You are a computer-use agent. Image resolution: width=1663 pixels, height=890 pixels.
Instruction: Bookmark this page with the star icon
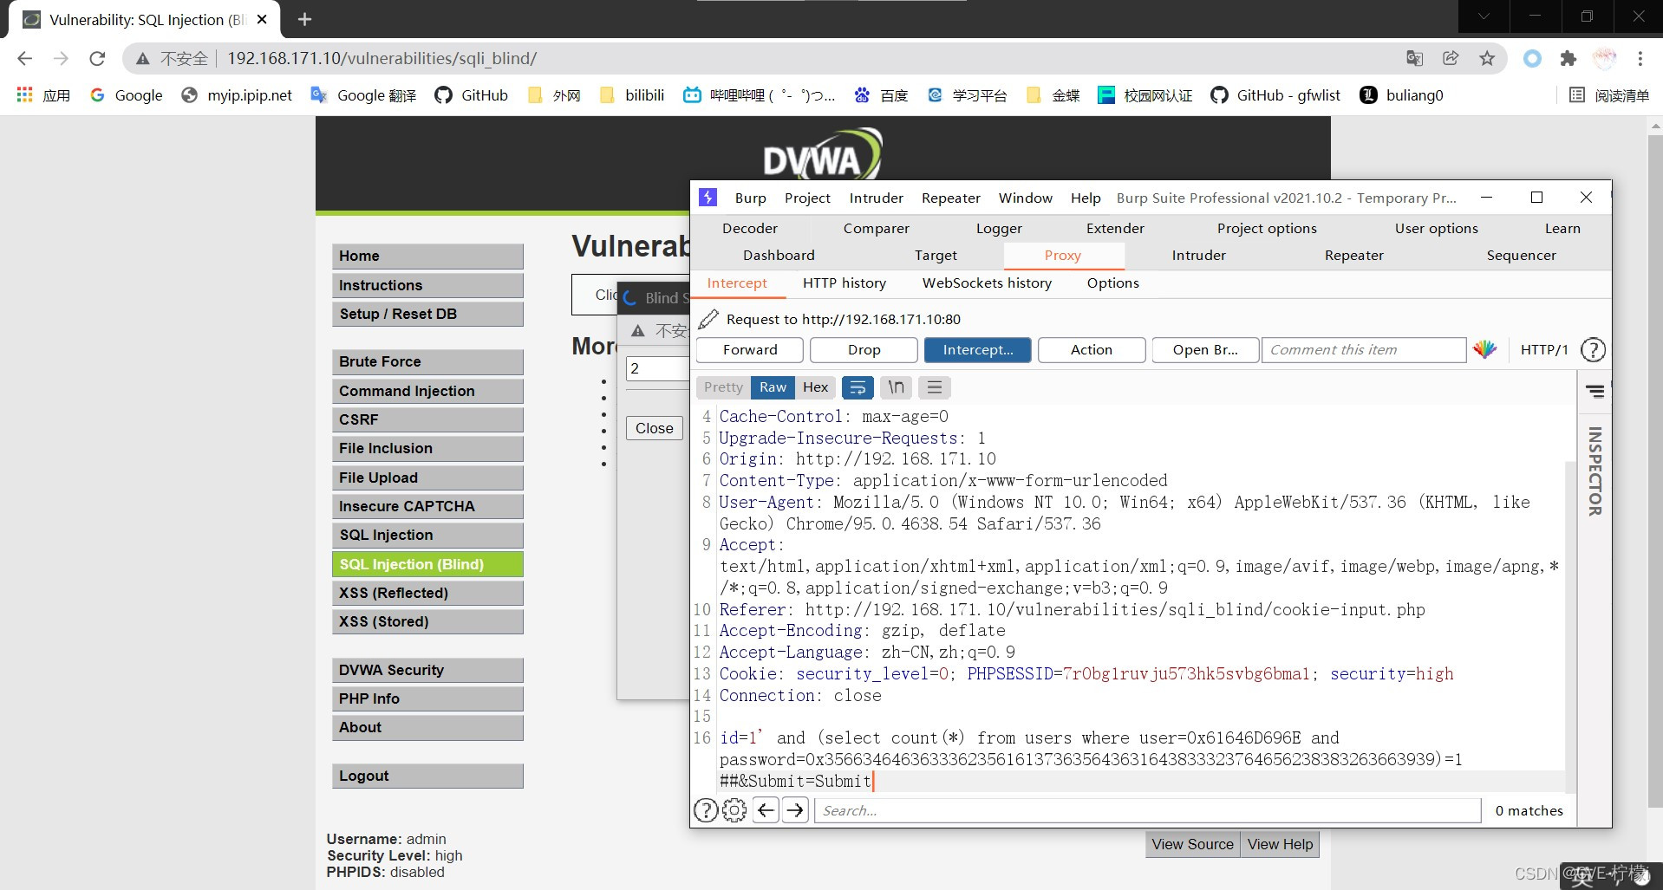pos(1487,58)
